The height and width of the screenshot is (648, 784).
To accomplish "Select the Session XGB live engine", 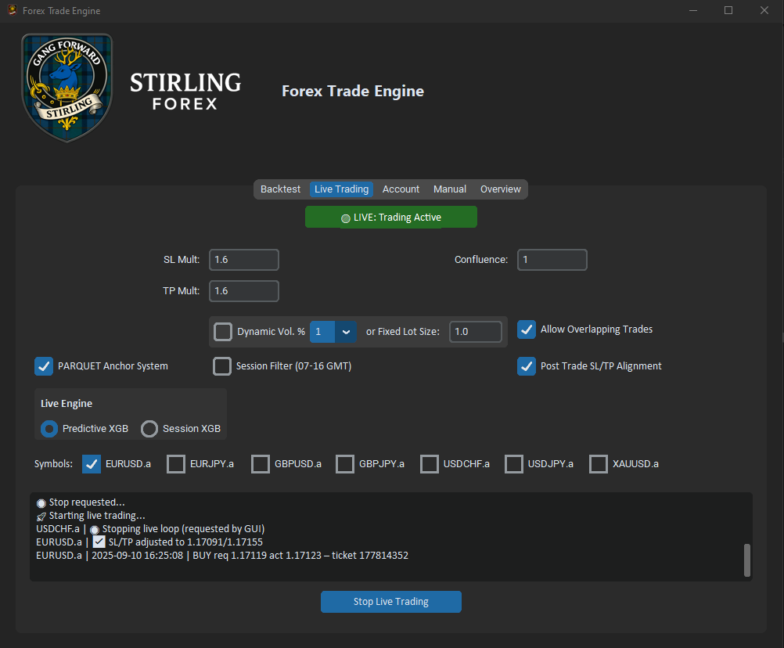I will click(149, 428).
